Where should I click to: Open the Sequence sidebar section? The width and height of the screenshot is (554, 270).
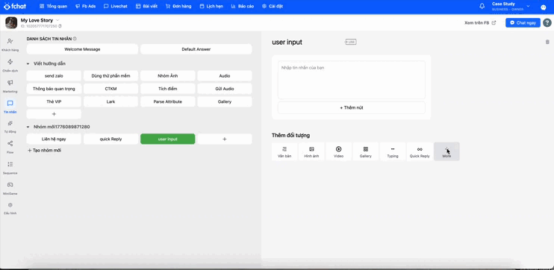[10, 167]
